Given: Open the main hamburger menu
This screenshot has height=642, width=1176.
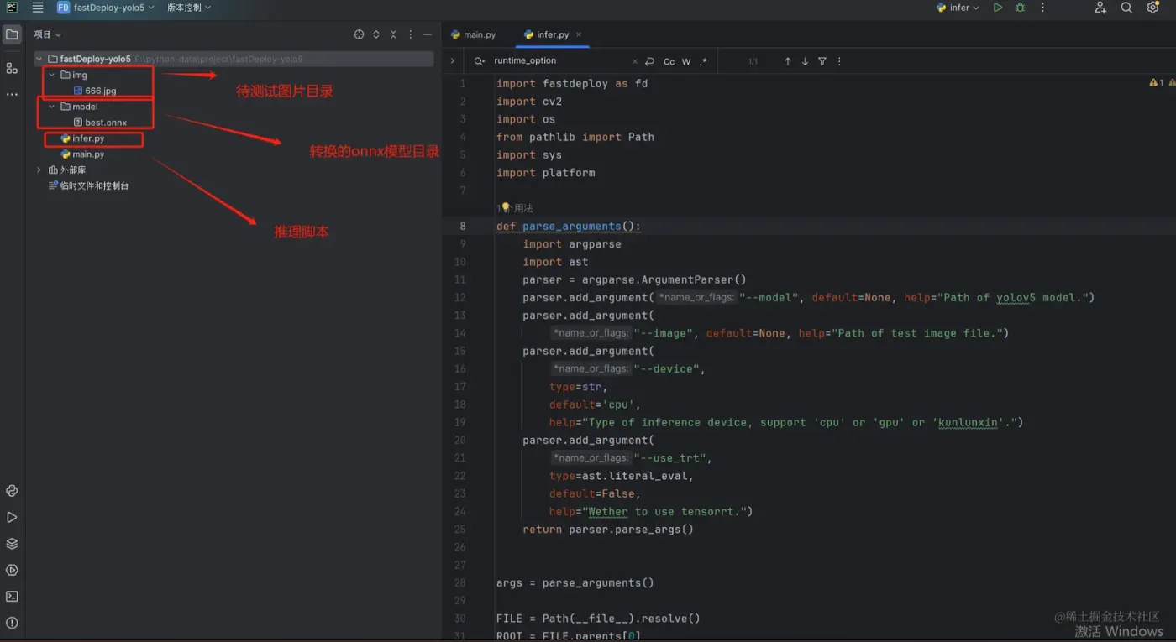Looking at the screenshot, I should click(37, 8).
